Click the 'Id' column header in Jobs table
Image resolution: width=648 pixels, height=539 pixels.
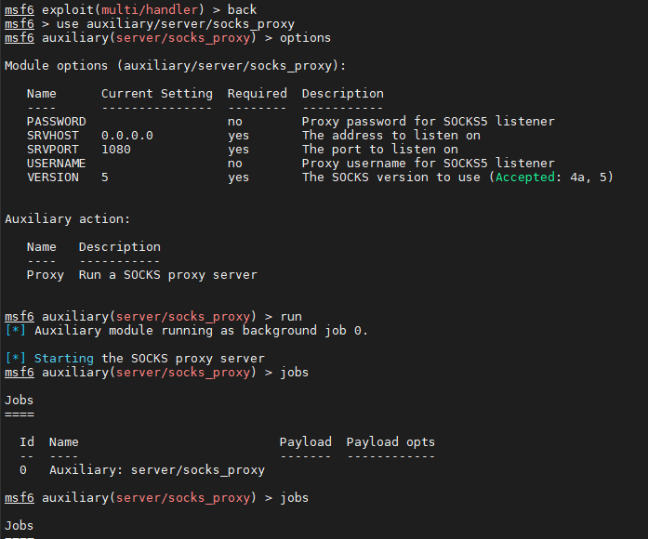pyautogui.click(x=27, y=442)
